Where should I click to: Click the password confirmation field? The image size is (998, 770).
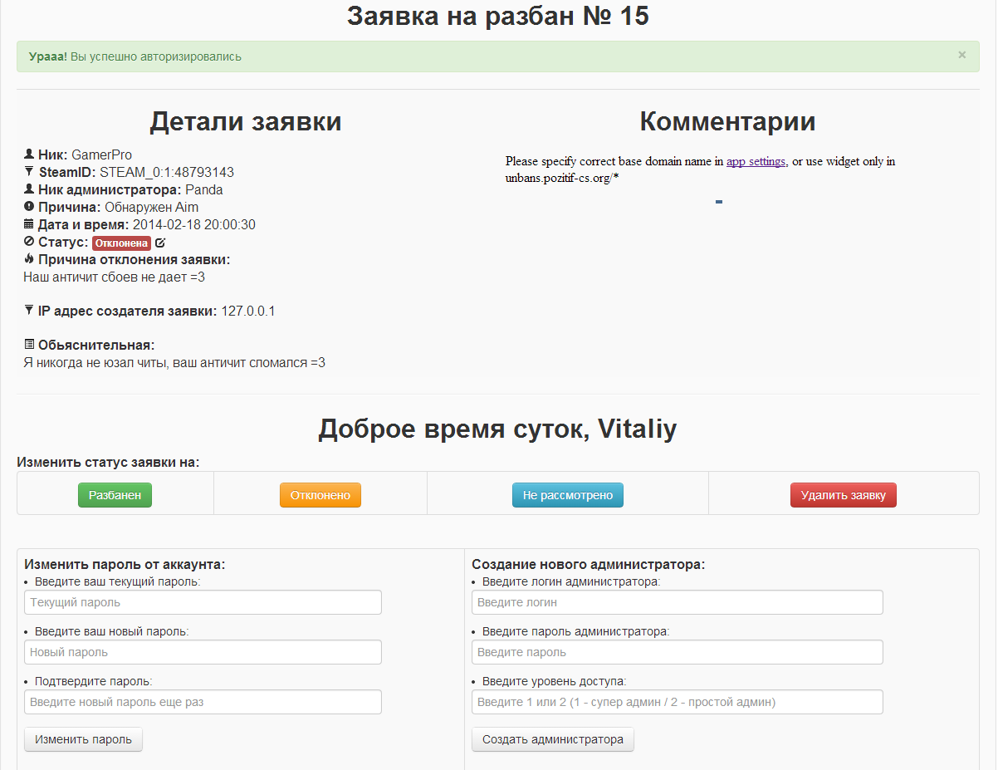[203, 702]
